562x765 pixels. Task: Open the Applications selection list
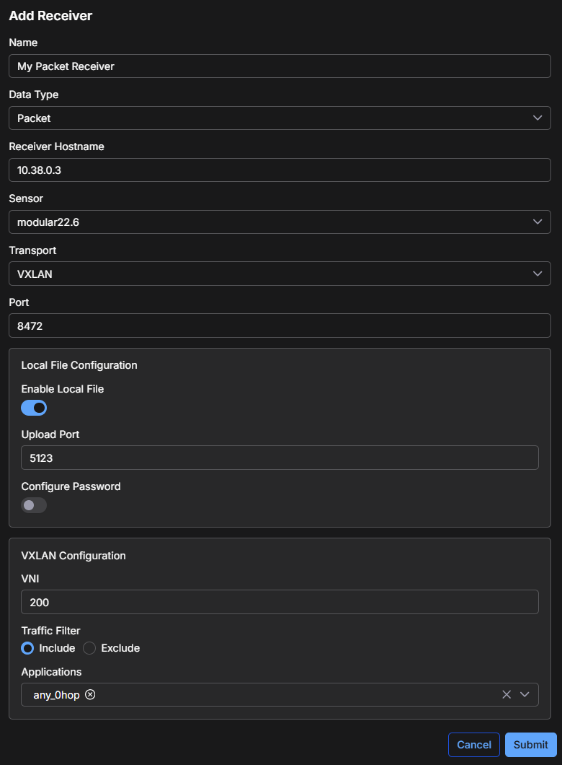pyautogui.click(x=288, y=694)
